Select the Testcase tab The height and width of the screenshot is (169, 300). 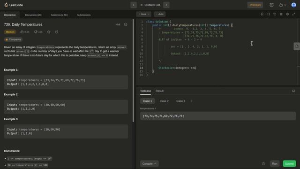point(145,91)
